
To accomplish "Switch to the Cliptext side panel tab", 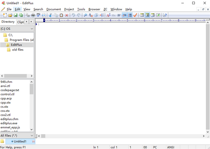I will (x=20, y=22).
